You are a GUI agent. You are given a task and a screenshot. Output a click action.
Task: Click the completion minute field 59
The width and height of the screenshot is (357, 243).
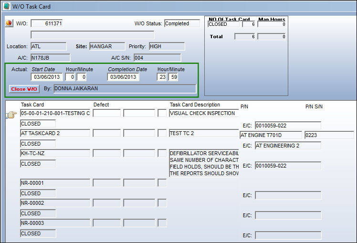pyautogui.click(x=173, y=77)
